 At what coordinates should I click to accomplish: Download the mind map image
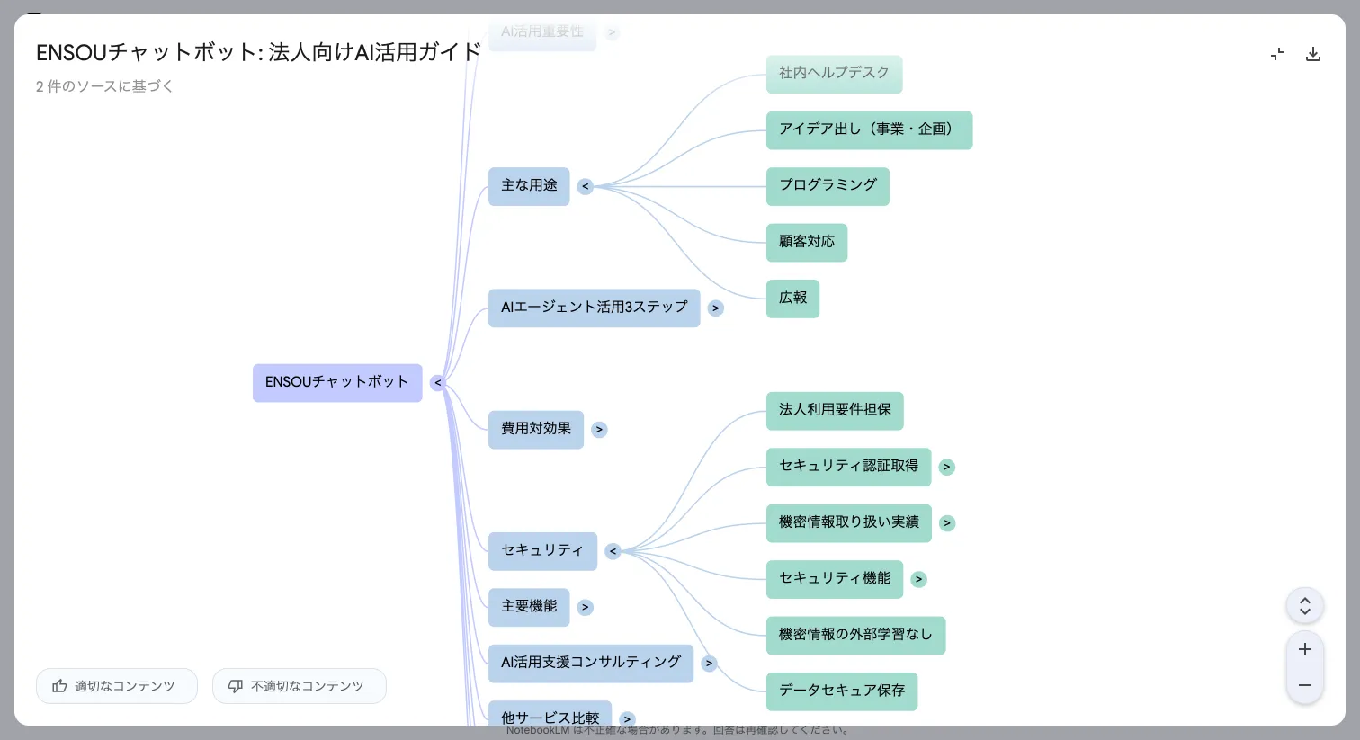coord(1313,54)
